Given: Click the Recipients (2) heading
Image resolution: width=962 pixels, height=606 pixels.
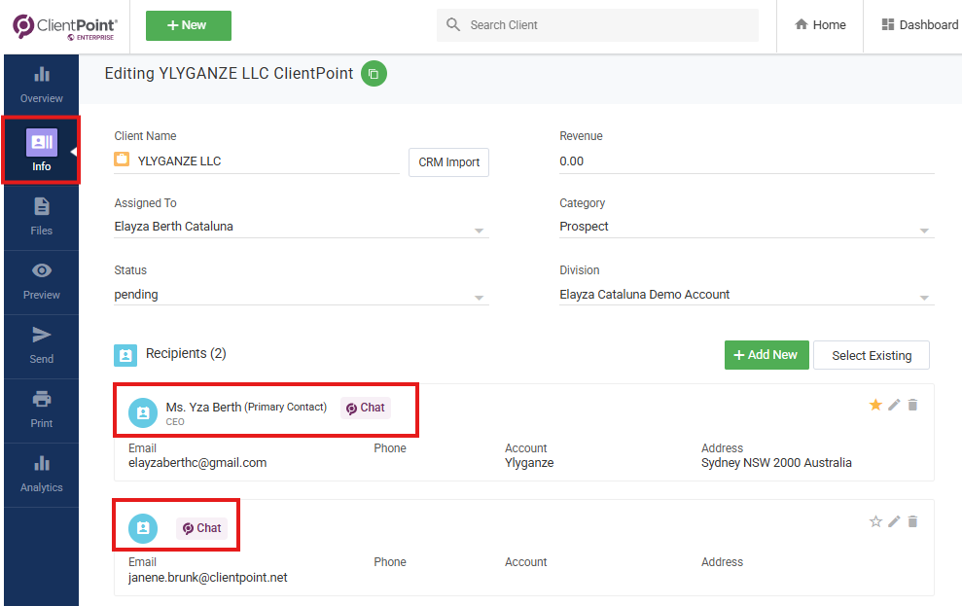Looking at the screenshot, I should (x=186, y=354).
